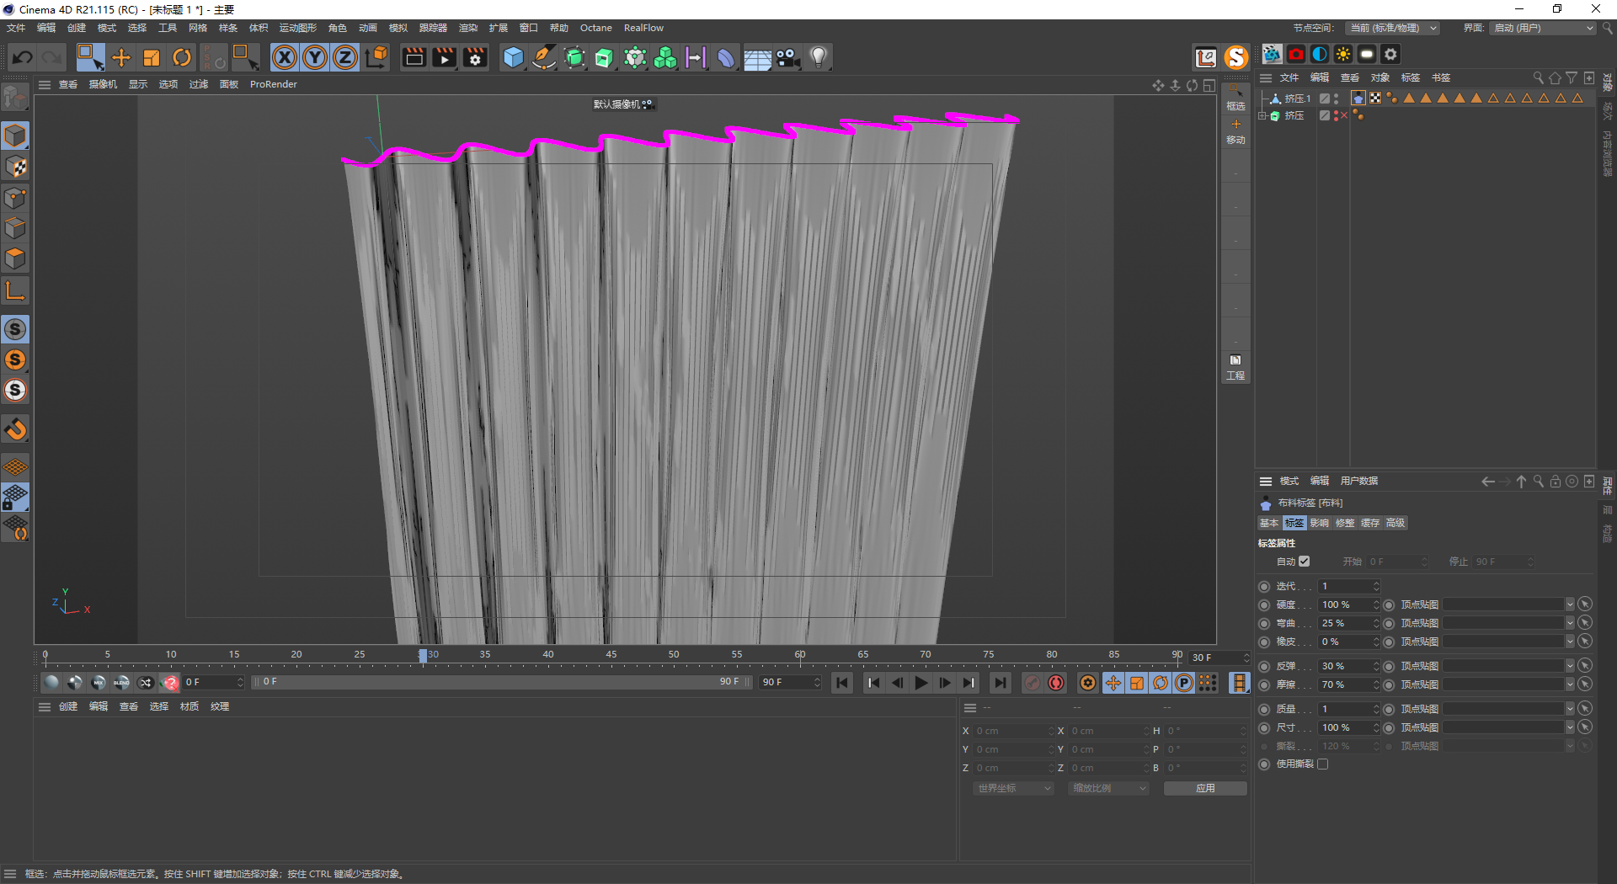Click the Enable Snap magnet icon
This screenshot has width=1617, height=884.
15,429
